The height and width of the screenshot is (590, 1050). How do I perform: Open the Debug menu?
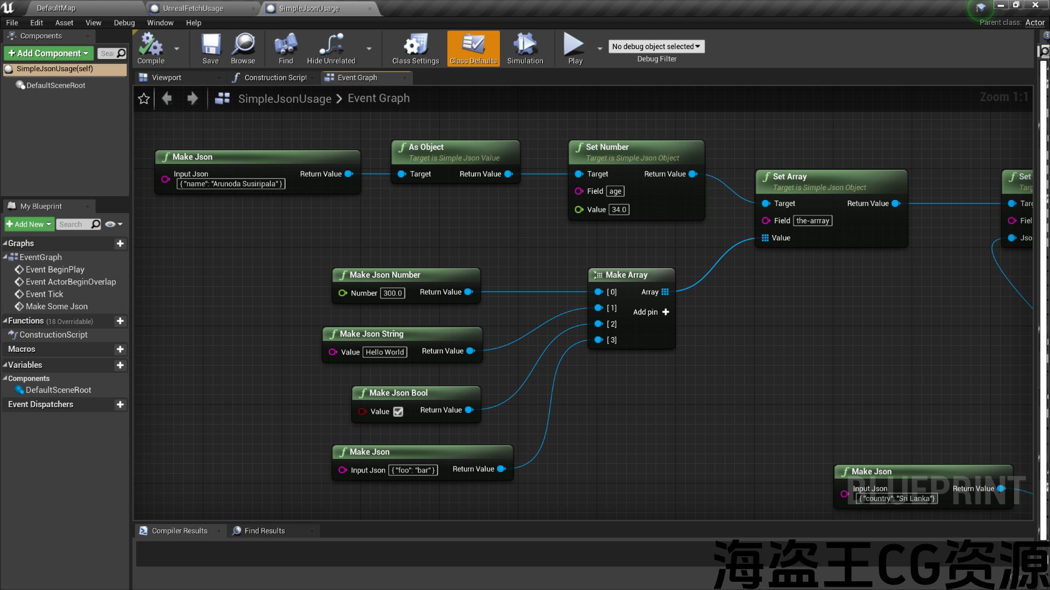click(124, 22)
